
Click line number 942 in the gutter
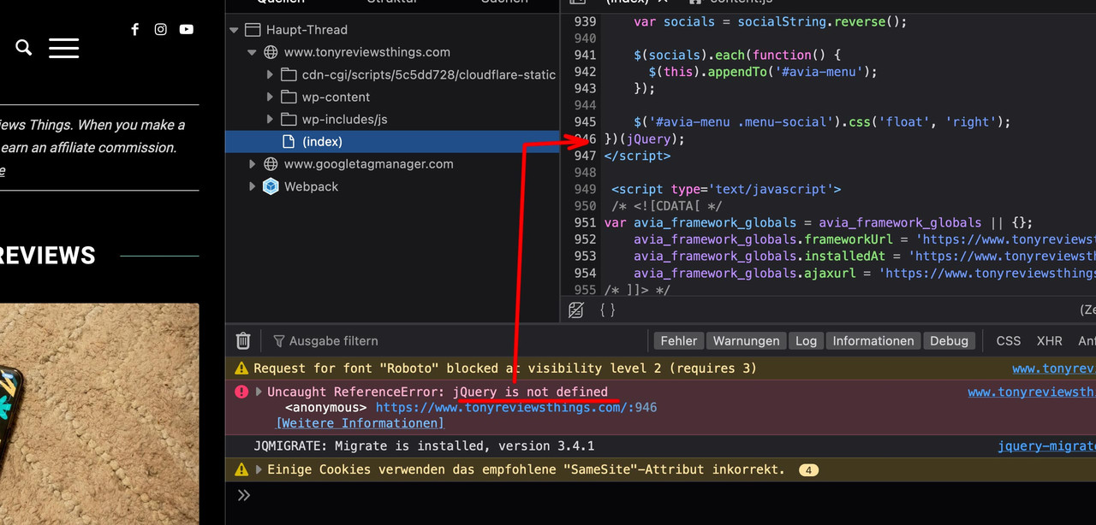pyautogui.click(x=585, y=72)
